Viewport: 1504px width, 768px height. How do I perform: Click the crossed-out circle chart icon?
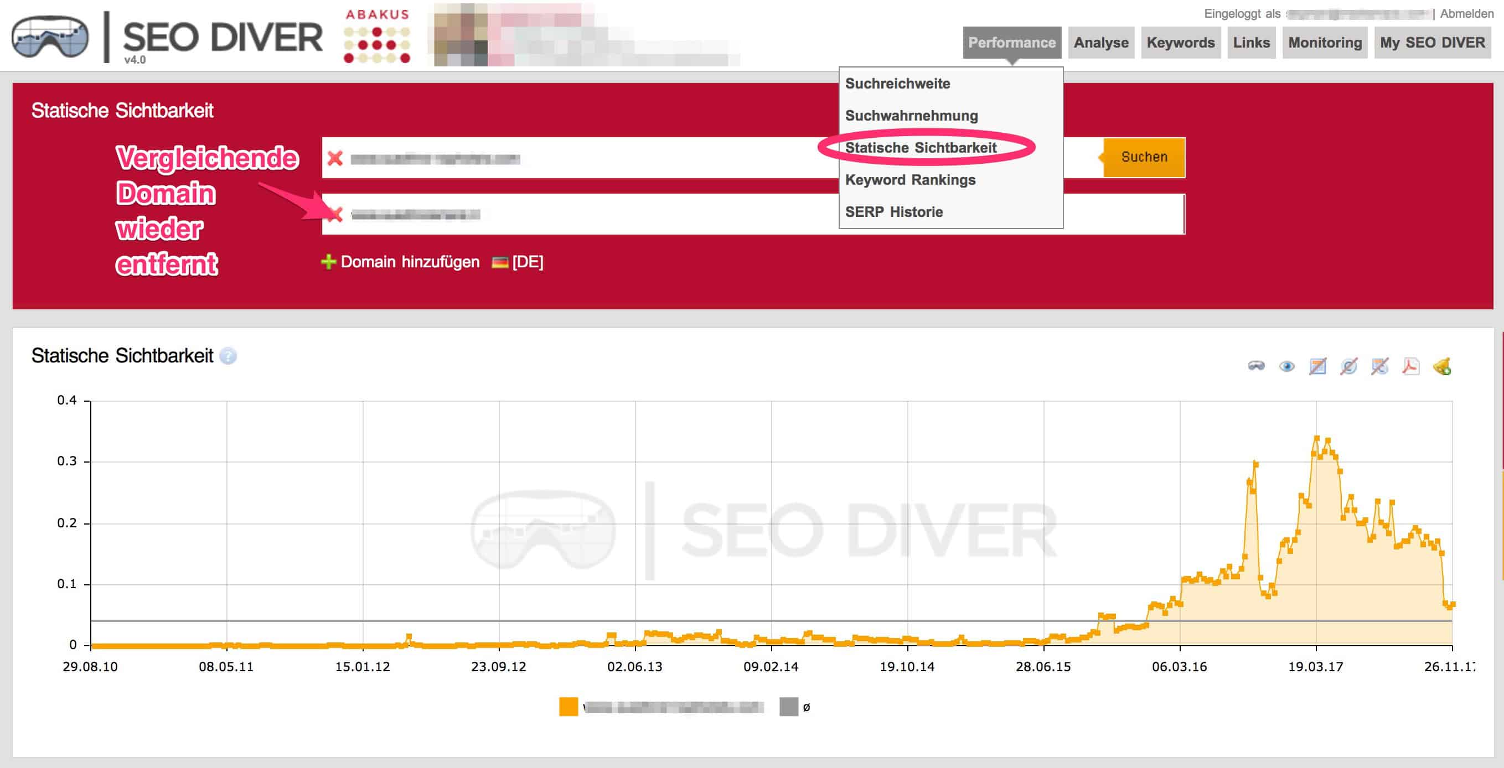pos(1348,366)
